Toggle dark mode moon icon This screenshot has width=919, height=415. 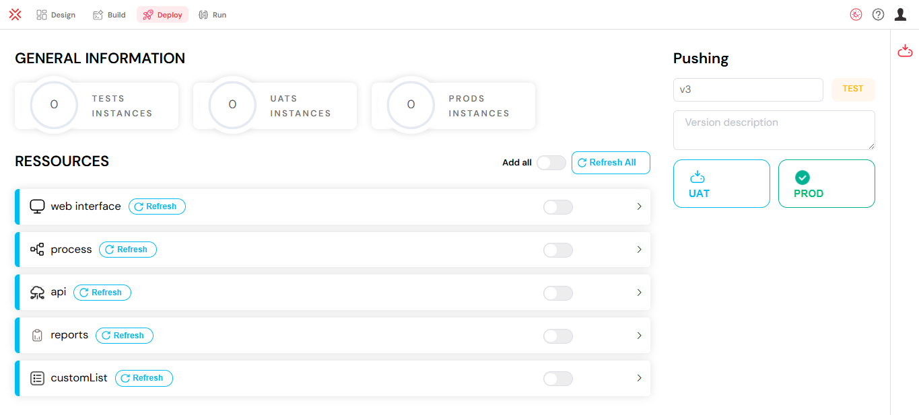tap(856, 15)
